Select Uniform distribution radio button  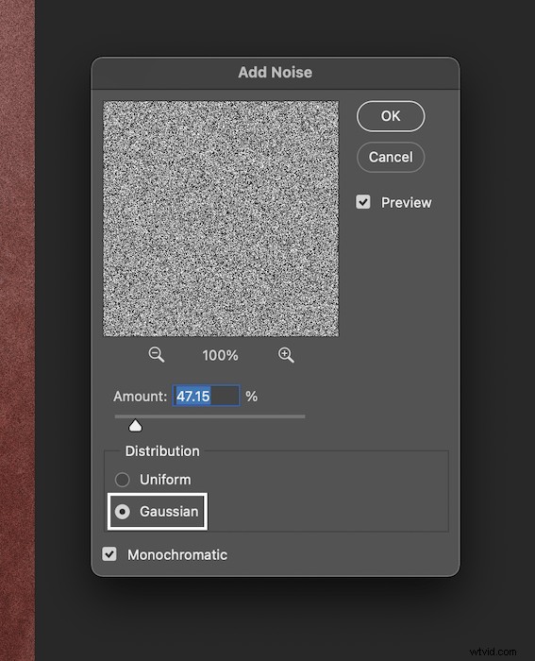pos(122,480)
